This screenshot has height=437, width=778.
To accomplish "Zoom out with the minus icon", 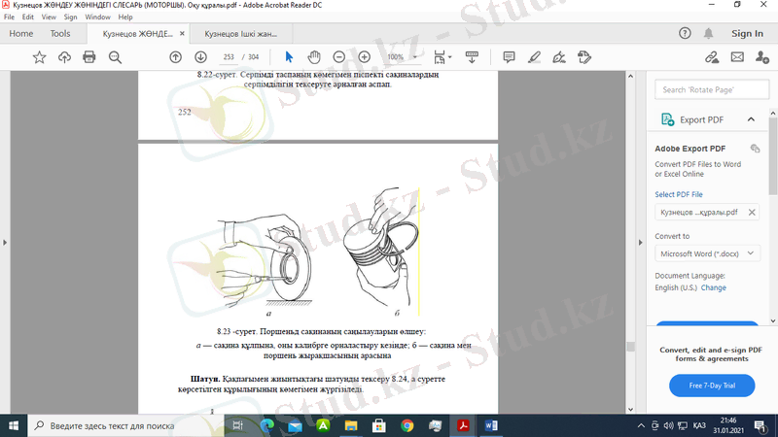I will coord(338,57).
